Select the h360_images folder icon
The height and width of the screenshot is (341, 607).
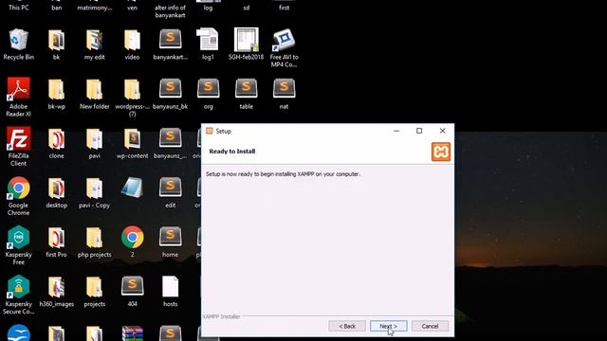coord(57,288)
